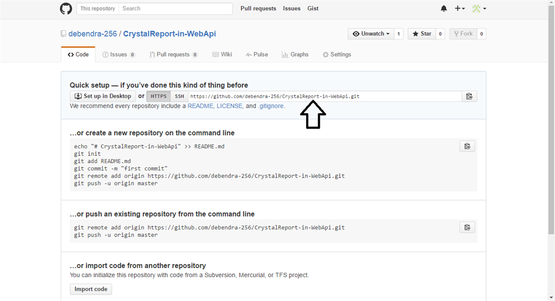
Task: Click the watchers count 1
Action: 398,34
